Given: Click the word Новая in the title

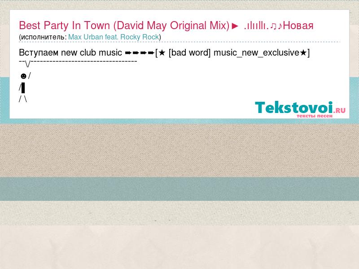Looking at the screenshot, I should [298, 26].
